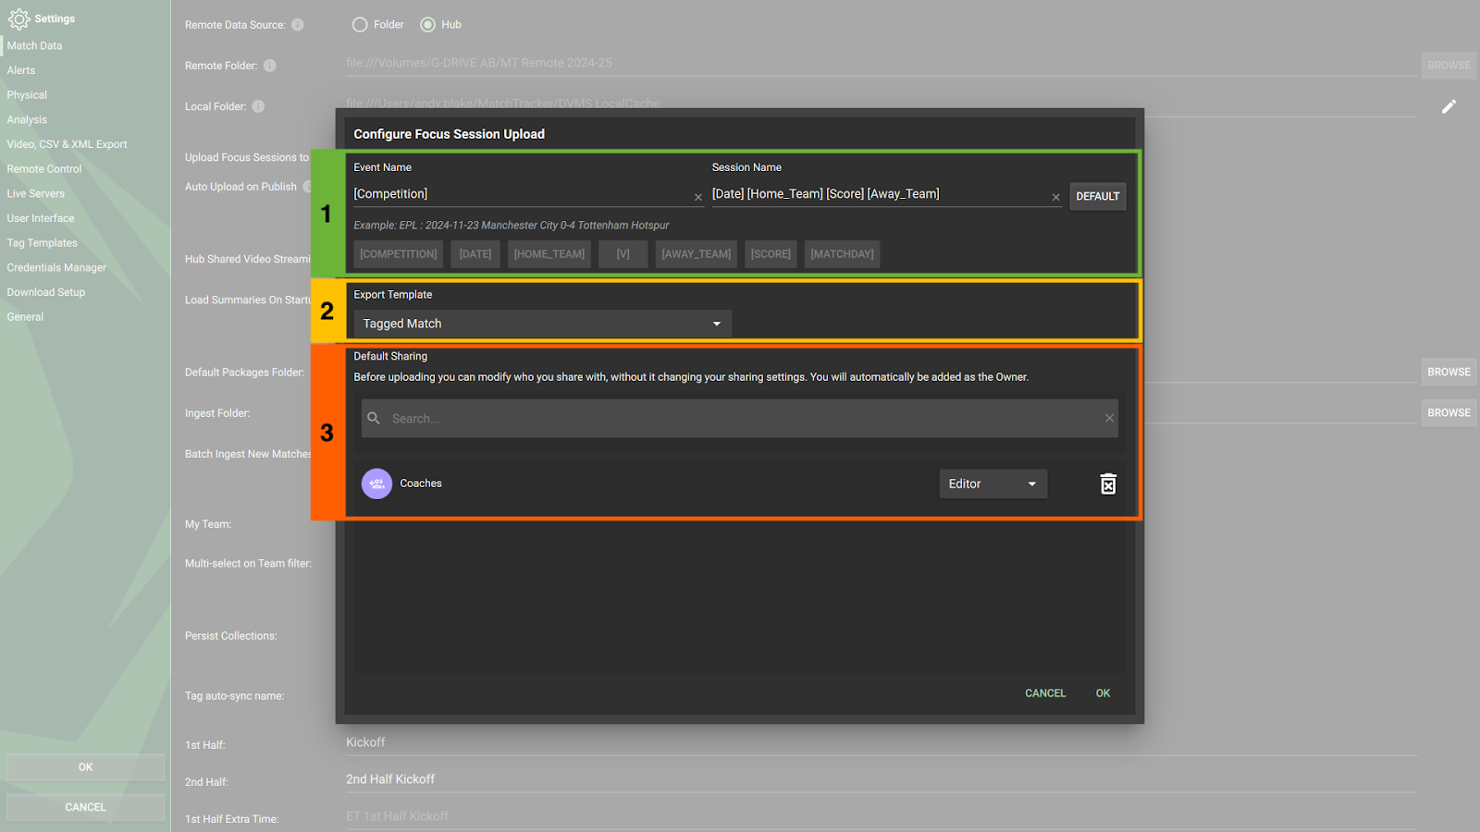Remove Coaches sharing with the trash icon
The image size is (1480, 832).
pyautogui.click(x=1107, y=483)
